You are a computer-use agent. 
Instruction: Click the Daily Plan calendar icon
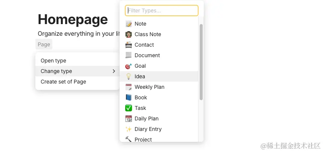pyautogui.click(x=129, y=119)
